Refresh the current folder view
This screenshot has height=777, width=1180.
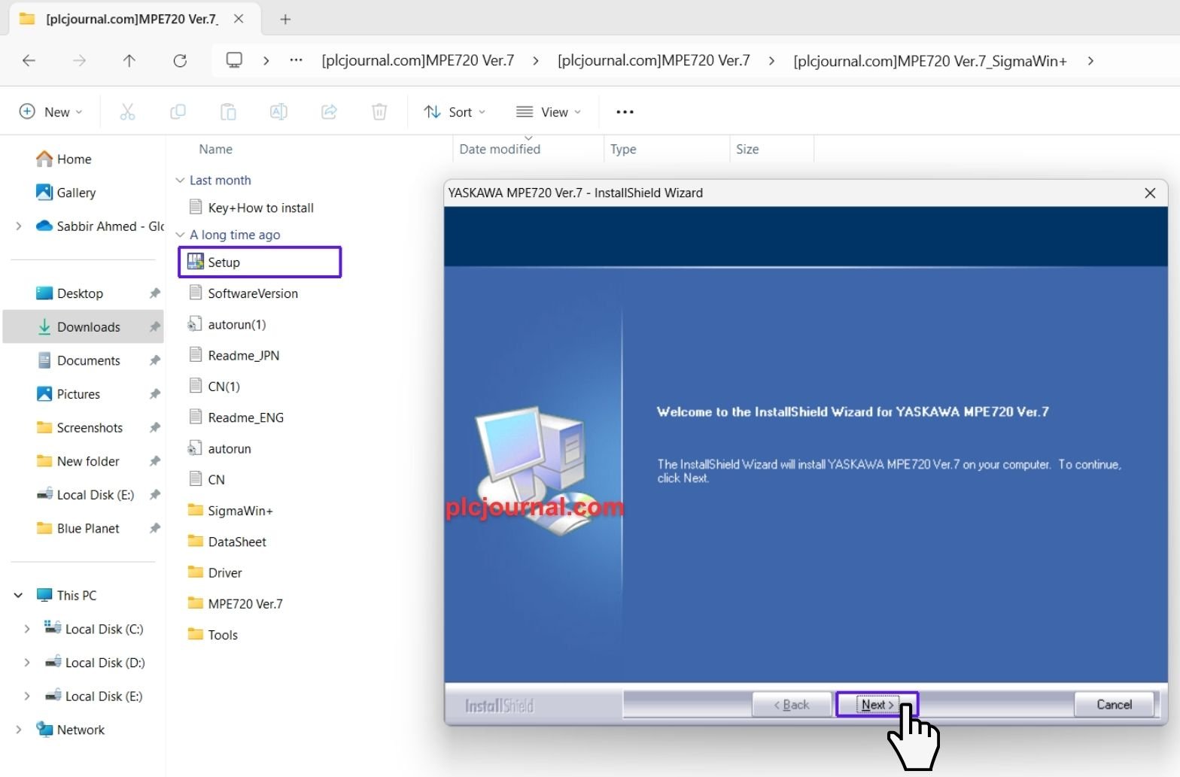click(180, 61)
